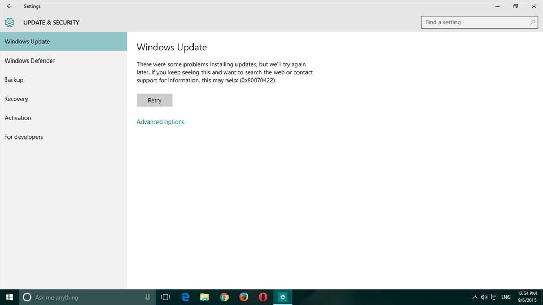The width and height of the screenshot is (543, 305).
Task: Open the Windows Start menu
Action: (10, 298)
